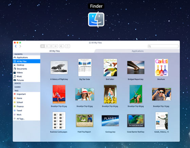Click the Share toolbar button
This screenshot has width=190, height=148.
click(68, 46)
